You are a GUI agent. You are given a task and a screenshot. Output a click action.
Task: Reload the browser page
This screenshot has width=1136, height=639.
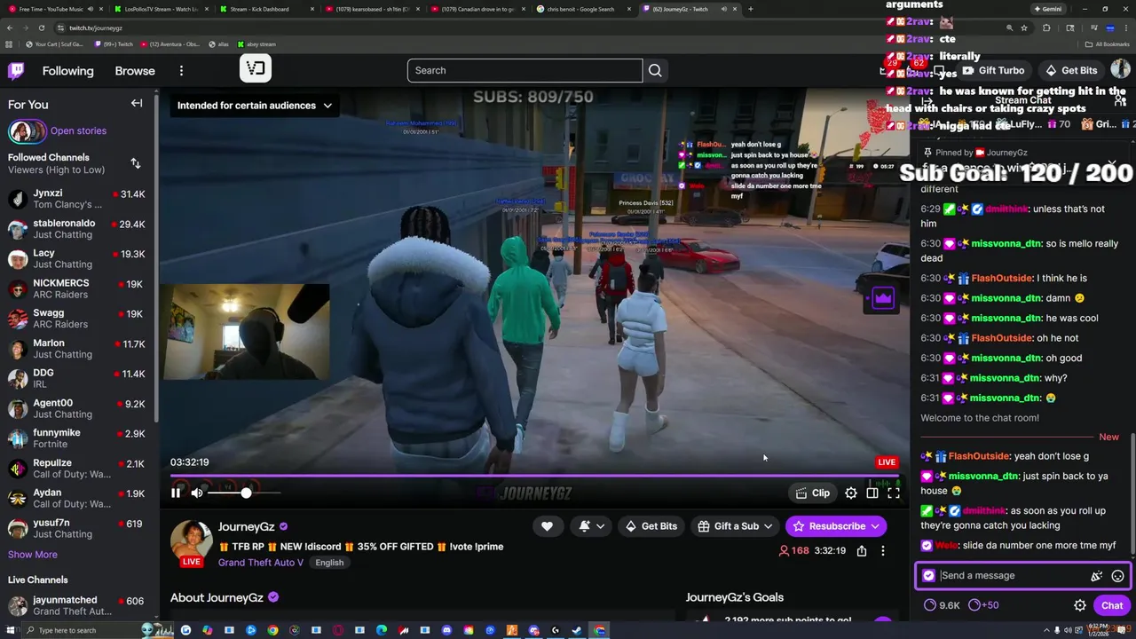[41, 28]
